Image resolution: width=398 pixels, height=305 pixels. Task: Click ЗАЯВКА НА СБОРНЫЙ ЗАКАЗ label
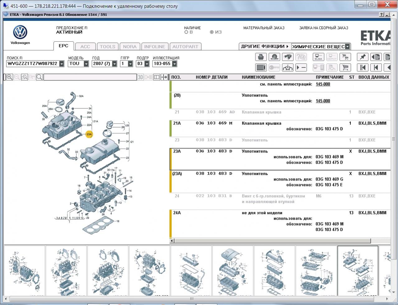point(324,28)
